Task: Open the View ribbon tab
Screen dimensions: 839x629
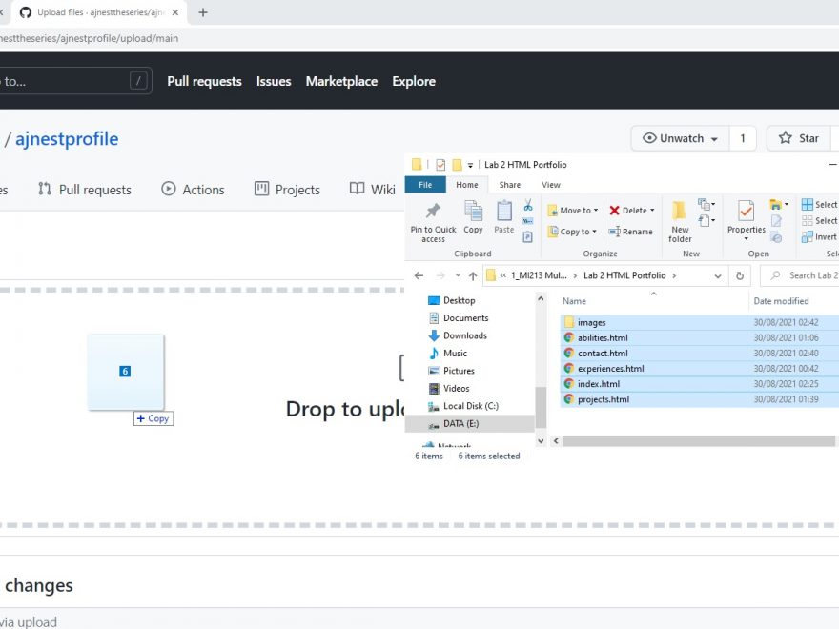Action: (551, 185)
